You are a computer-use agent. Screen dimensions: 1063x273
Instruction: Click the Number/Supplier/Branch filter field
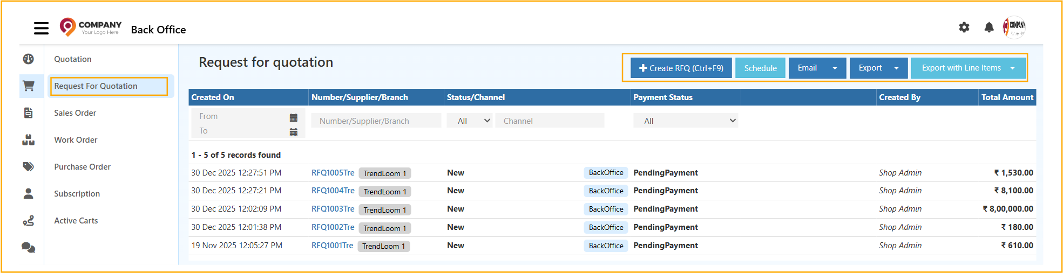pyautogui.click(x=376, y=121)
